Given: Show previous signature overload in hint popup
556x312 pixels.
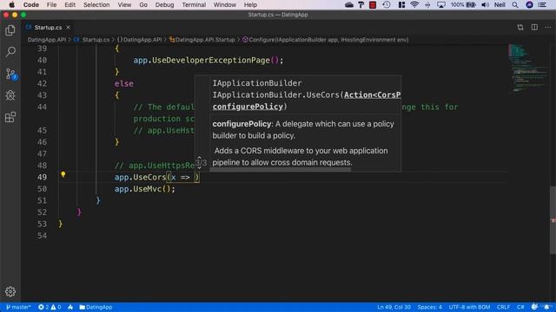Looking at the screenshot, I should [x=199, y=158].
